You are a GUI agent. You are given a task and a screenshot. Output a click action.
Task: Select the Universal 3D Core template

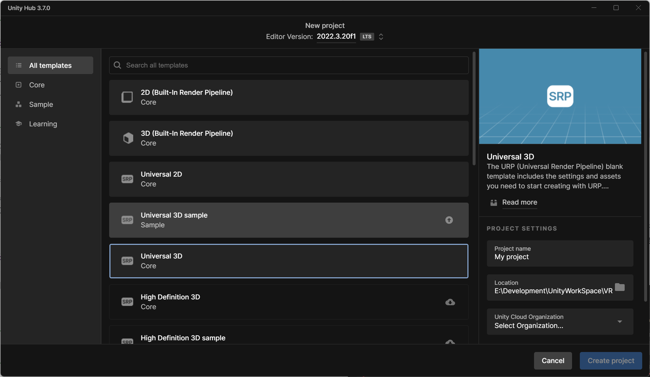coord(289,261)
